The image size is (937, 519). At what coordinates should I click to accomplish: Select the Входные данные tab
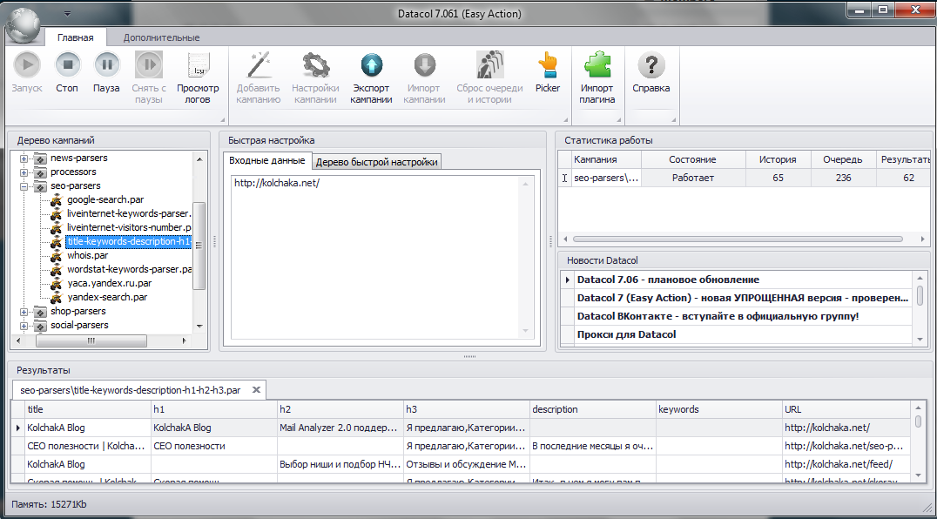267,160
